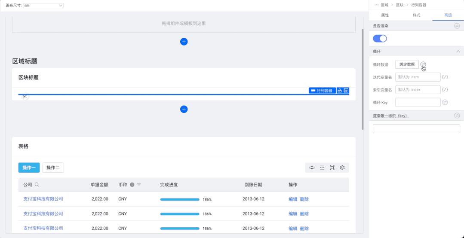Click the info icon next to 币种

pyautogui.click(x=132, y=185)
